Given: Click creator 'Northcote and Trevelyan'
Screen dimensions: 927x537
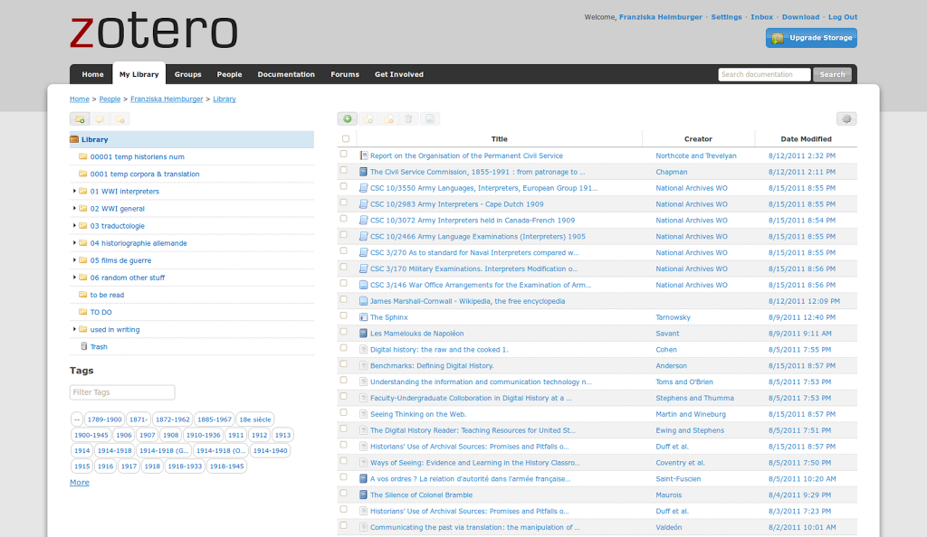Looking at the screenshot, I should coord(696,155).
